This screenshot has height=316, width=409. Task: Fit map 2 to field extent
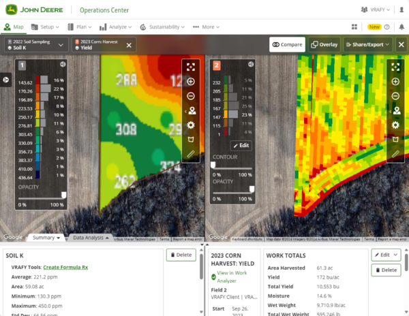click(395, 67)
